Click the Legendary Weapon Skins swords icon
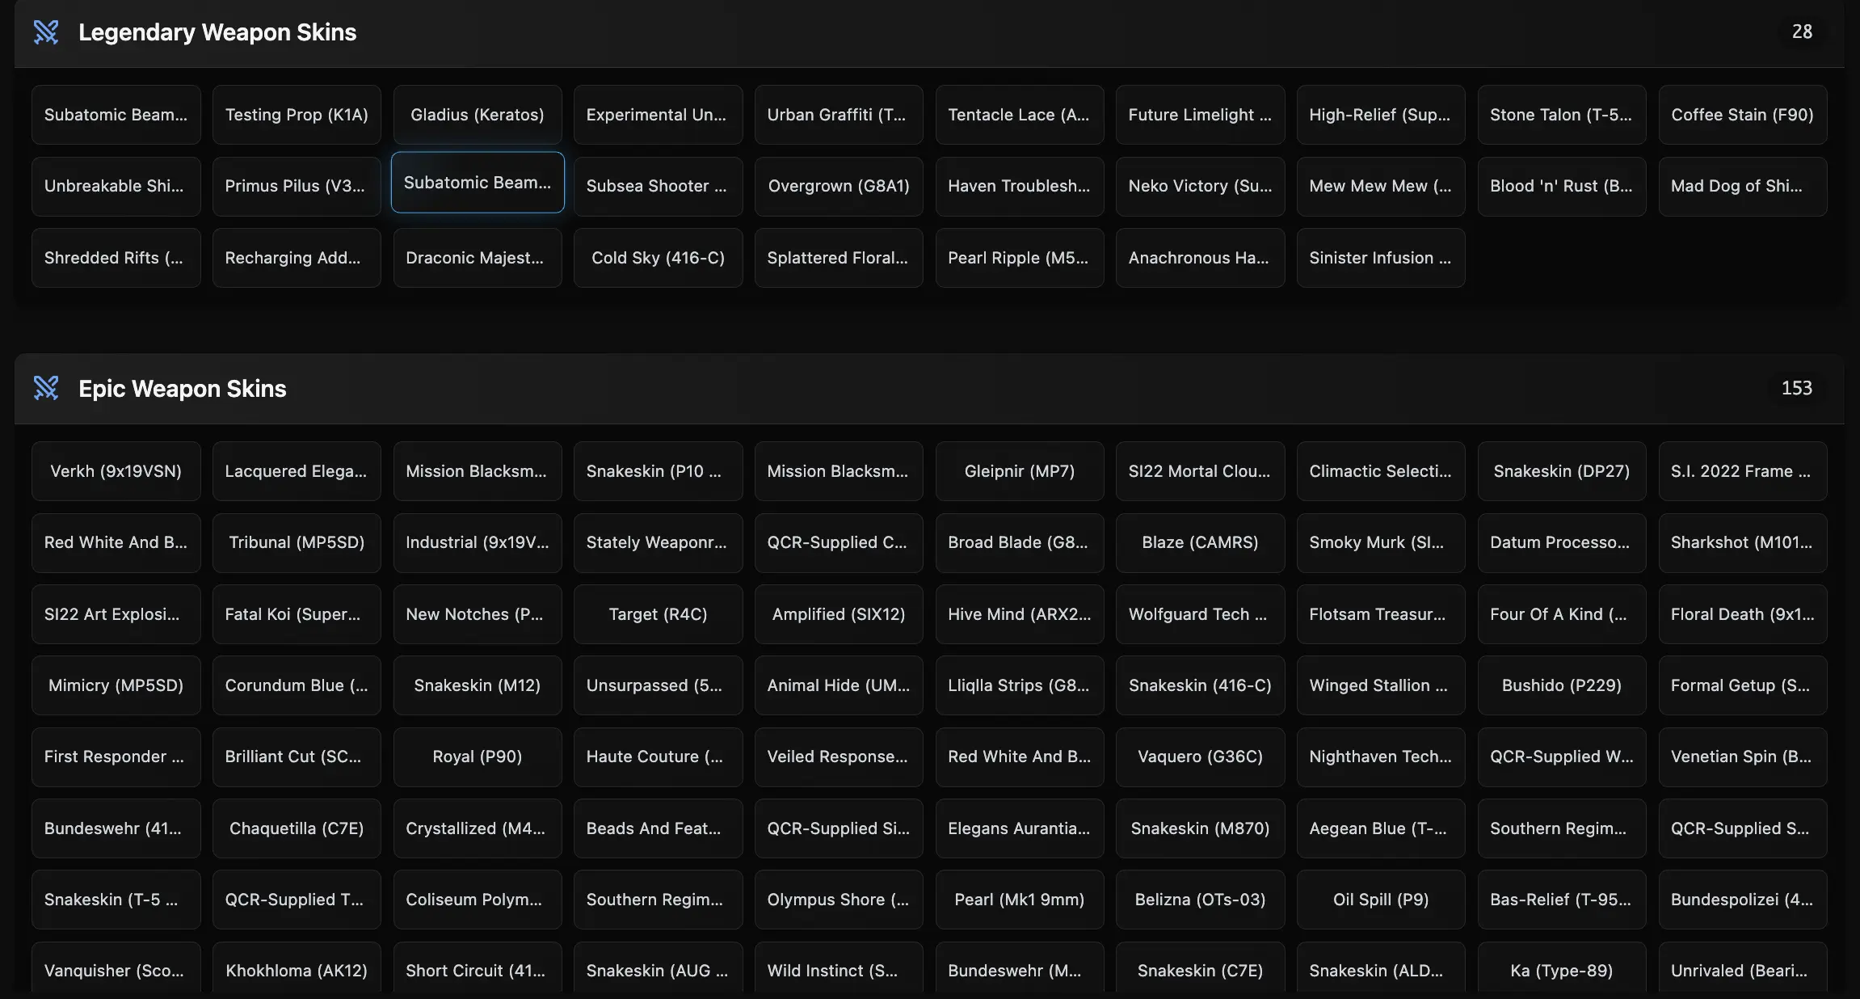 46,32
